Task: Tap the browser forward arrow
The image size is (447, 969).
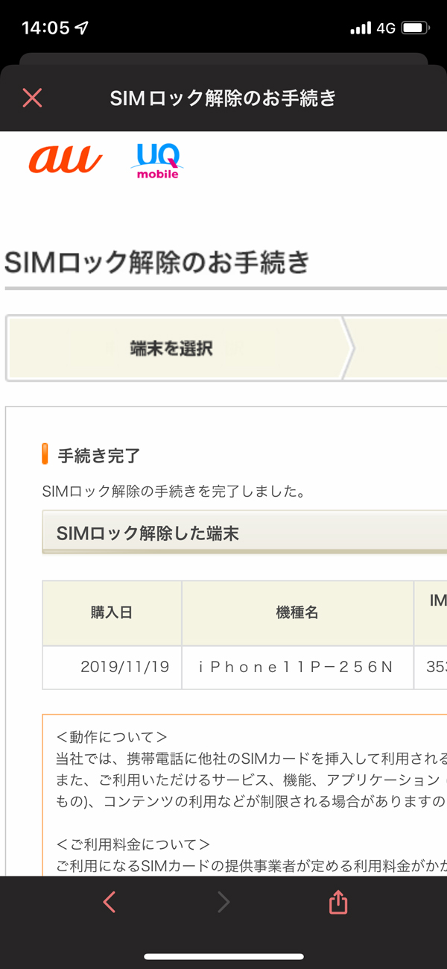Action: point(223,903)
